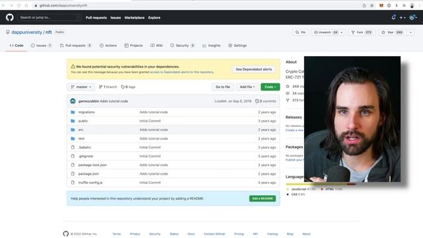423x238 pixels.
Task: Star the repository
Action: (x=392, y=32)
